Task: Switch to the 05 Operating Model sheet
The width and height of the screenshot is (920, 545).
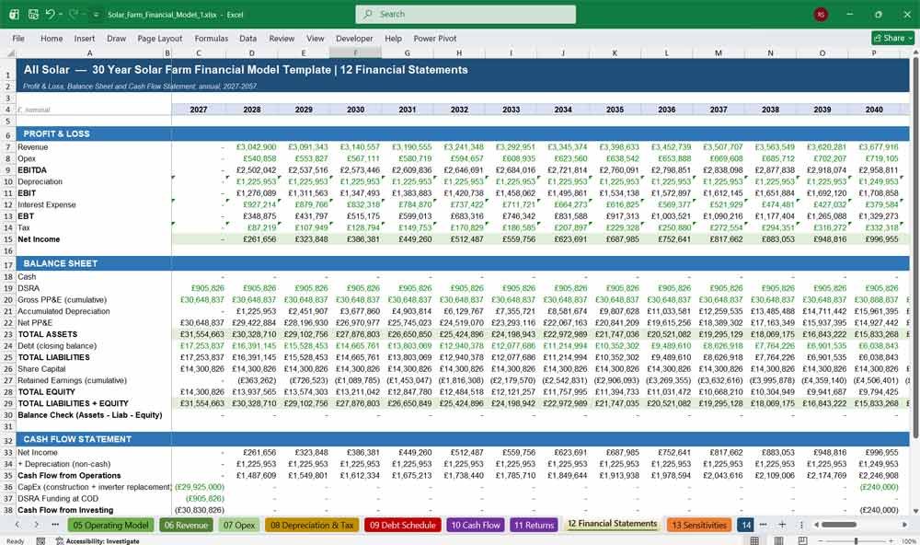Action: click(x=111, y=525)
